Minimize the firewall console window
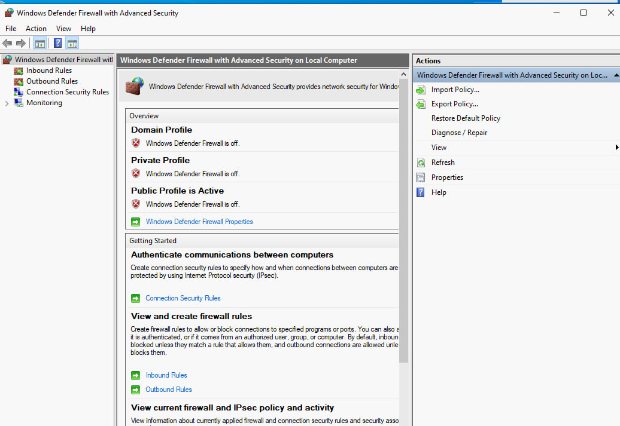Viewport: 620px width, 426px height. 557,13
